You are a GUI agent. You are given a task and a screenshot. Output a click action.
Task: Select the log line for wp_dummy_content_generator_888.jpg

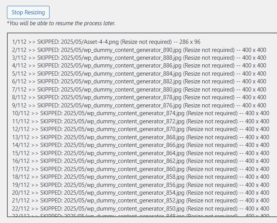138,58
